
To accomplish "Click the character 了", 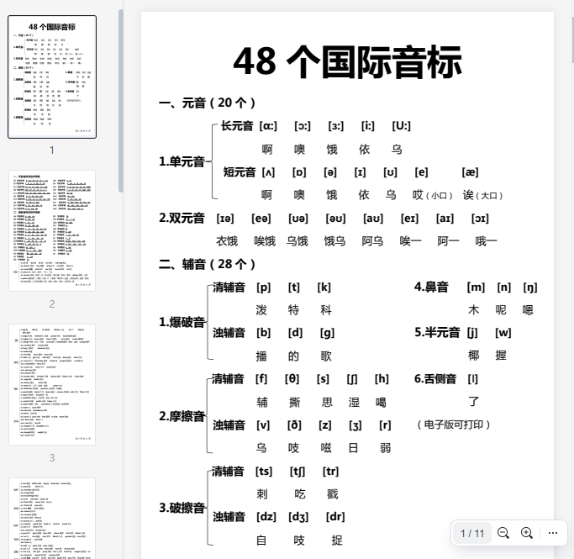I will 473,401.
